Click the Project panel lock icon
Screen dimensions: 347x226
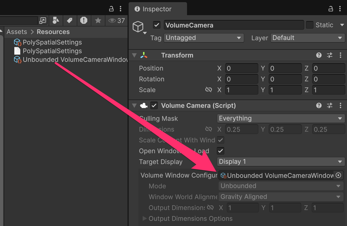[111, 9]
